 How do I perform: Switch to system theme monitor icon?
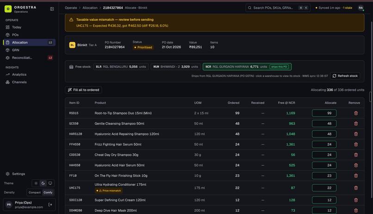50,183
